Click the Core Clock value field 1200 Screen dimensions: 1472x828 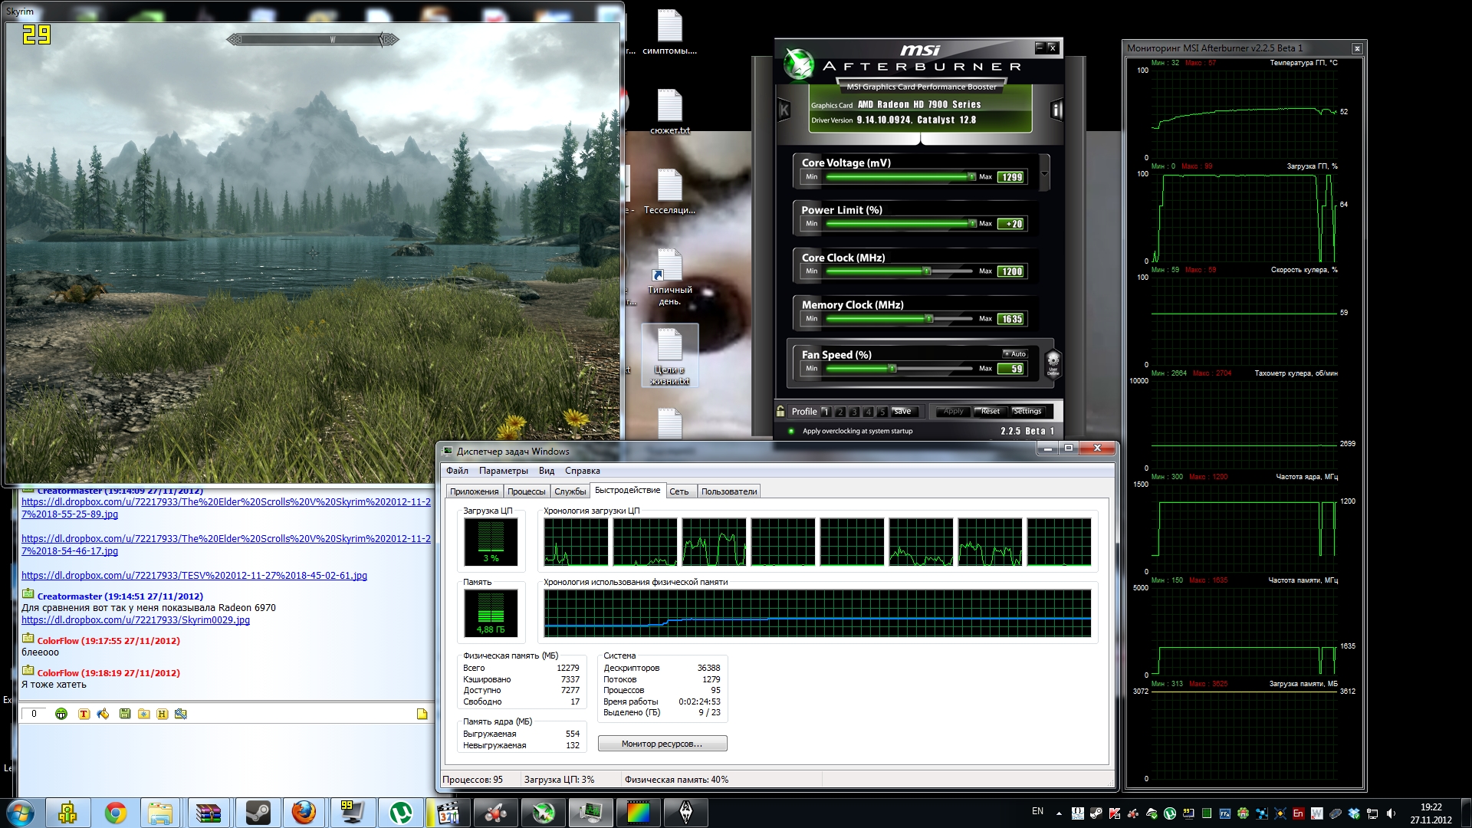(x=1011, y=271)
